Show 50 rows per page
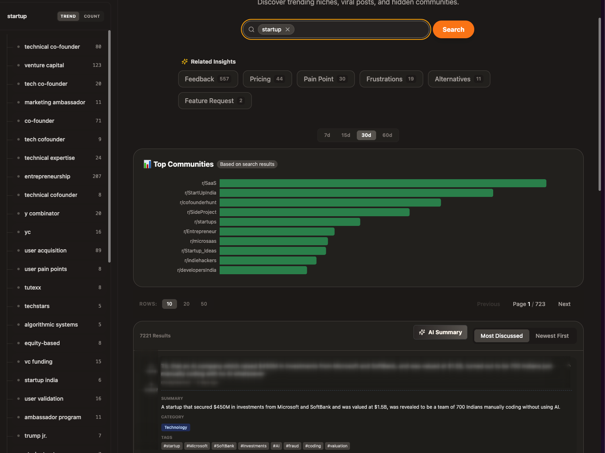605x453 pixels. 204,304
